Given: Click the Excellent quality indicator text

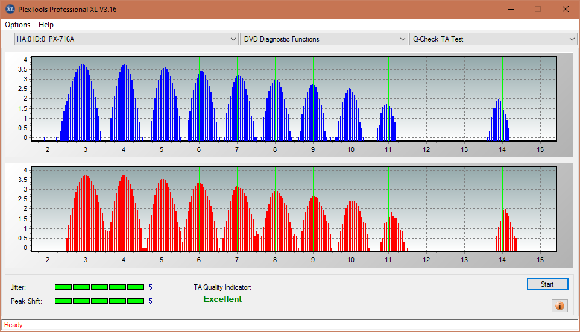Looking at the screenshot, I should pos(222,299).
